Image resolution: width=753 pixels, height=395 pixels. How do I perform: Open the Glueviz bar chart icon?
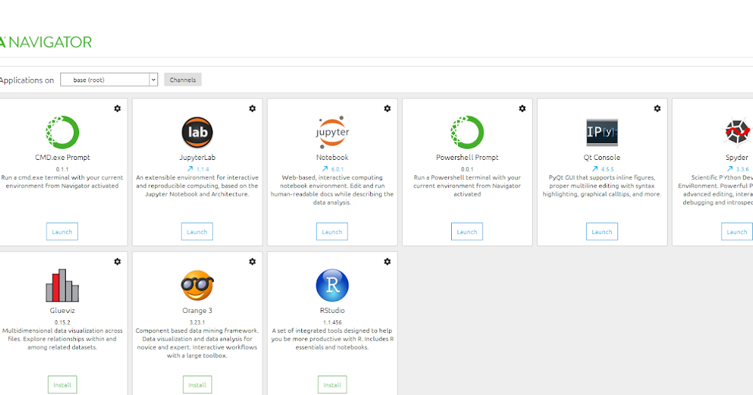point(62,285)
